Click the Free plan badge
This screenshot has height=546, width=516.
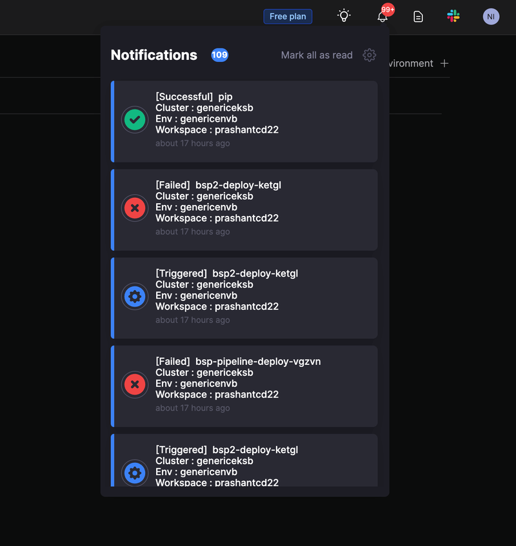point(288,17)
